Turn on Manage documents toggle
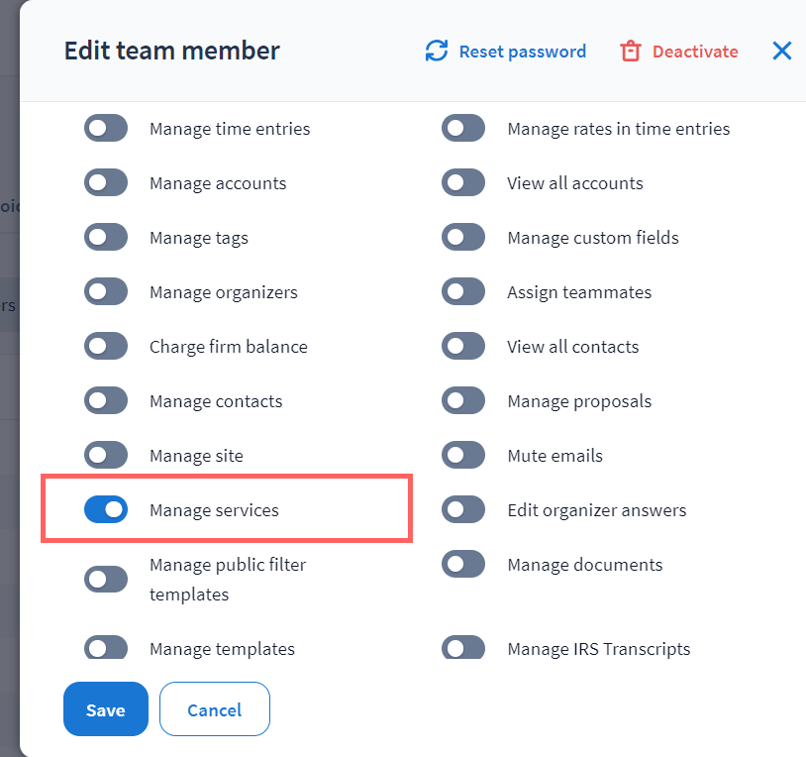This screenshot has height=757, width=806. (463, 564)
